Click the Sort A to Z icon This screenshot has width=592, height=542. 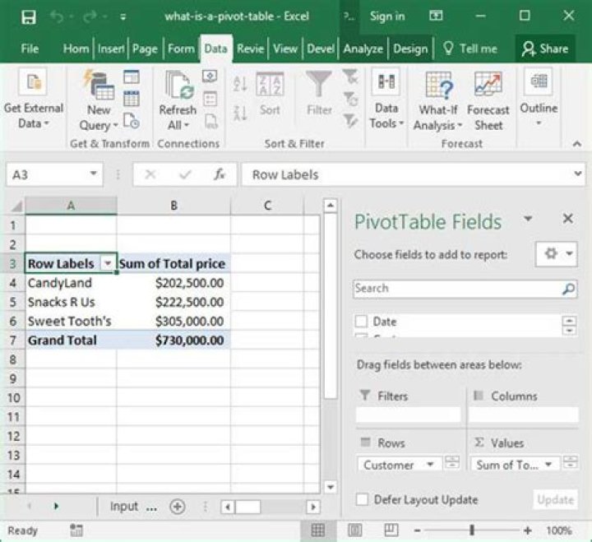click(x=240, y=85)
